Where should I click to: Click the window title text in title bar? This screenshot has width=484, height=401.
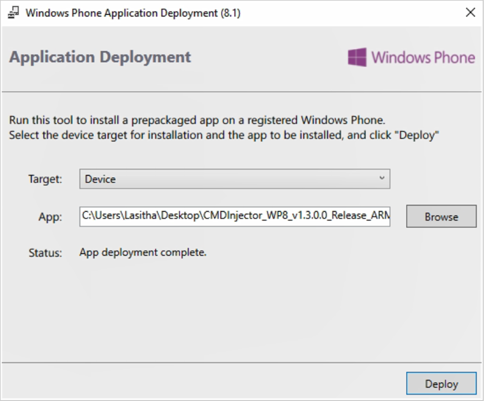click(x=133, y=13)
